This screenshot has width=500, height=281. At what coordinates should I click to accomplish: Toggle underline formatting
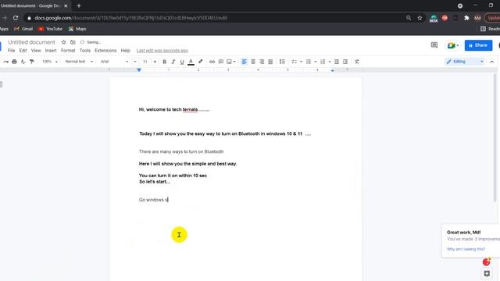point(182,62)
